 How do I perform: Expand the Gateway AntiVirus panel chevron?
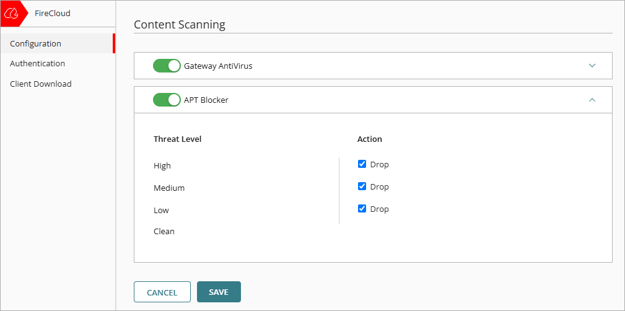coord(592,66)
